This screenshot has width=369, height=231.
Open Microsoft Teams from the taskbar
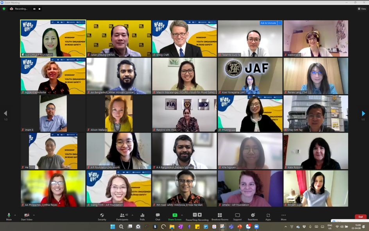[x=231, y=227]
